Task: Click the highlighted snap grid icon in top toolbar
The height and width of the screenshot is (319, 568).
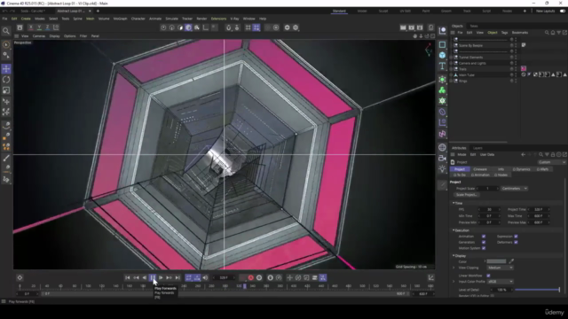Action: coord(256,27)
